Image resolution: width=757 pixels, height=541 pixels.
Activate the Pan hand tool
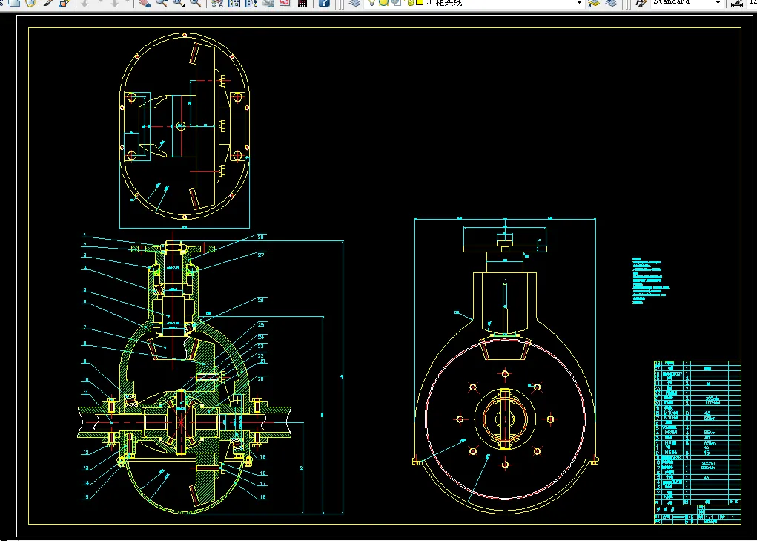point(145,2)
